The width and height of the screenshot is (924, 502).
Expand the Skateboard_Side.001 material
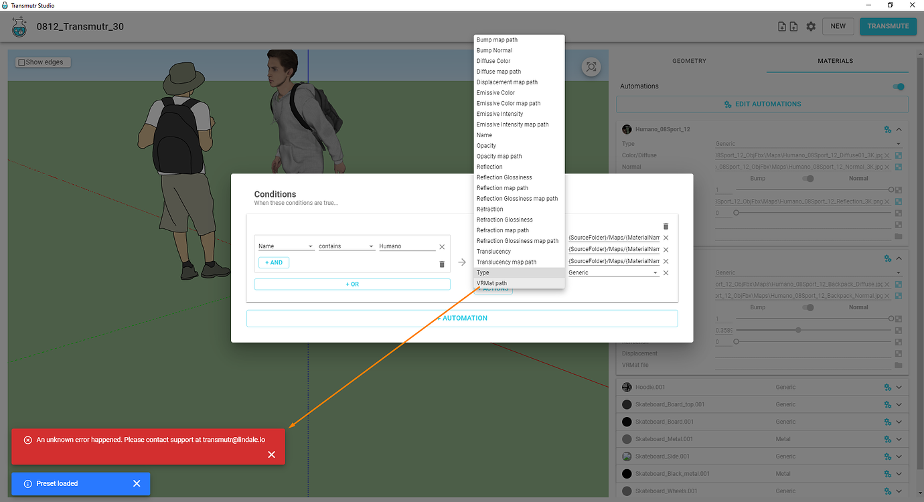click(899, 456)
